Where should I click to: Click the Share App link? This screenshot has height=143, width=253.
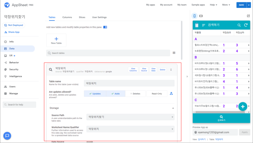click(12, 32)
